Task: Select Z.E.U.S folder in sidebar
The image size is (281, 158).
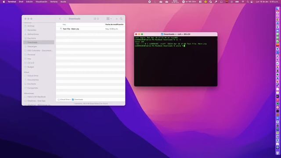Action: pyautogui.click(x=31, y=63)
